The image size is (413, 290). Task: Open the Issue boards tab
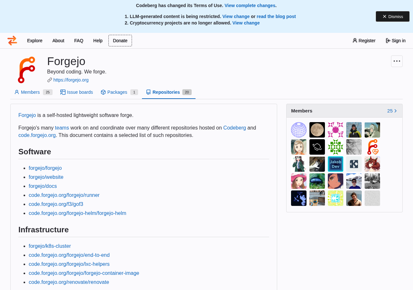(76, 92)
